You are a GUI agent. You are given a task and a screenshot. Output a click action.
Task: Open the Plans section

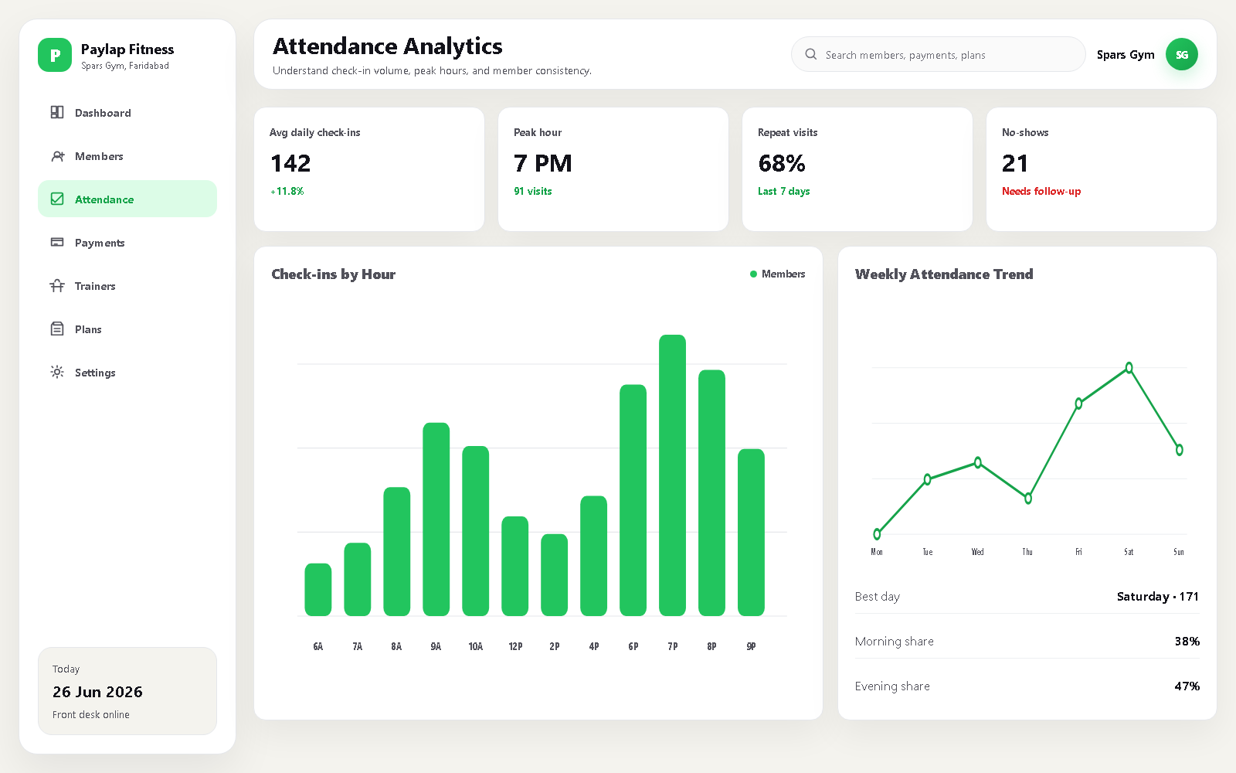pos(127,329)
